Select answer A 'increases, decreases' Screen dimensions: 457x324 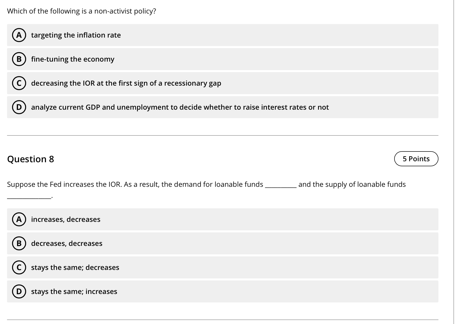[66, 219]
